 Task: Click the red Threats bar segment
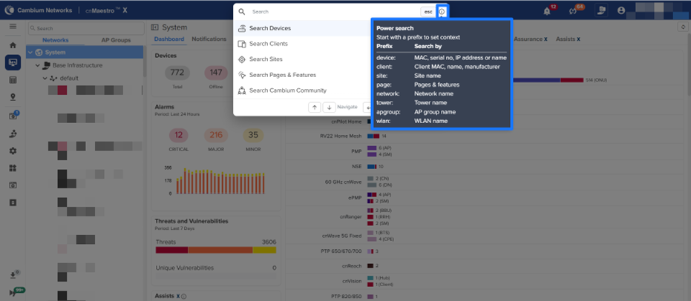171,251
